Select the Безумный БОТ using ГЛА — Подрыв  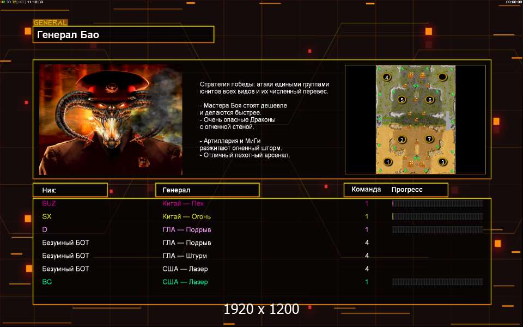[x=66, y=243]
